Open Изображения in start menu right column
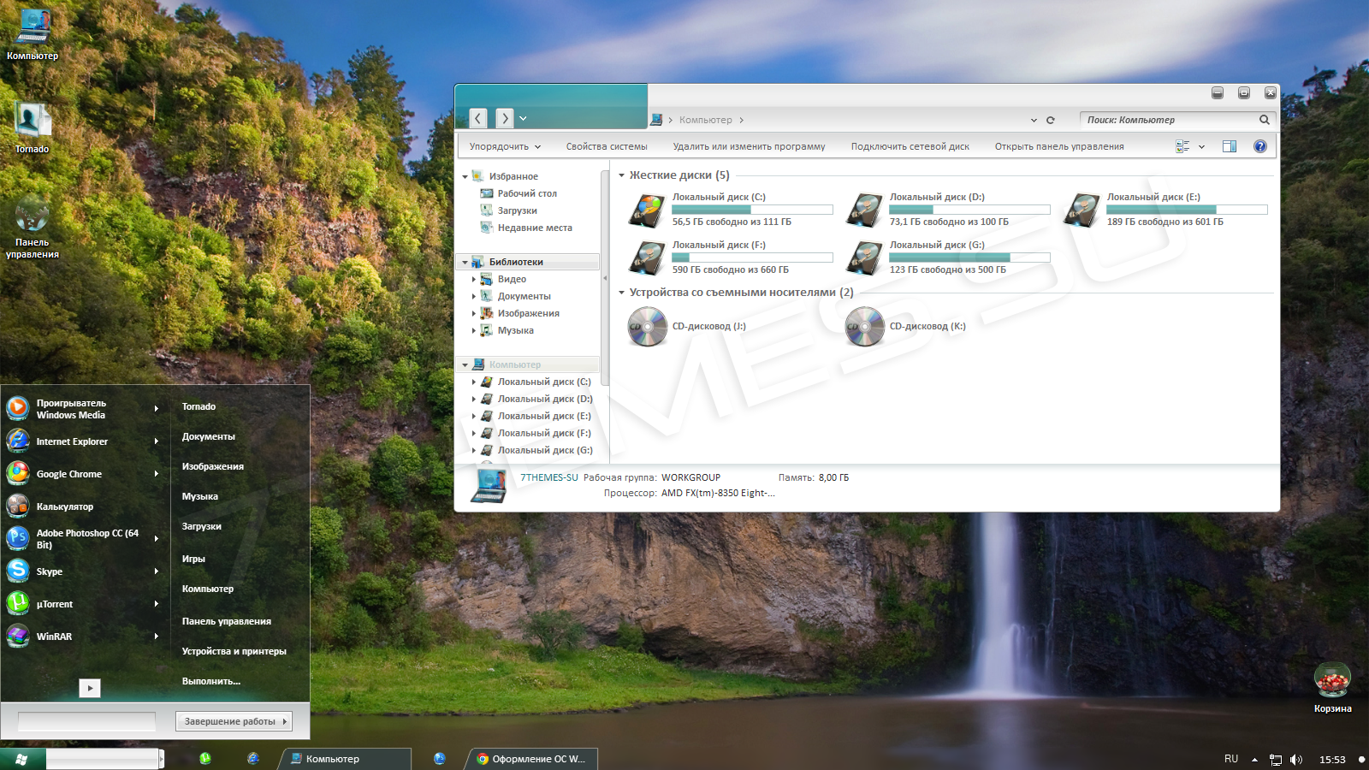The image size is (1369, 770). tap(213, 466)
